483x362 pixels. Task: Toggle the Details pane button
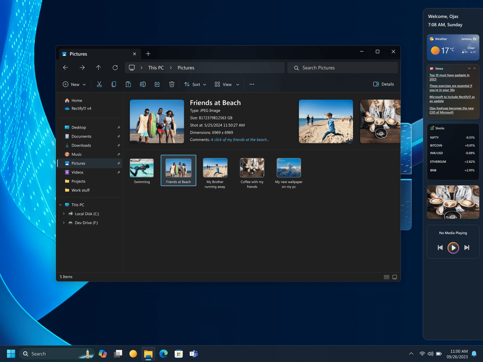pyautogui.click(x=384, y=84)
